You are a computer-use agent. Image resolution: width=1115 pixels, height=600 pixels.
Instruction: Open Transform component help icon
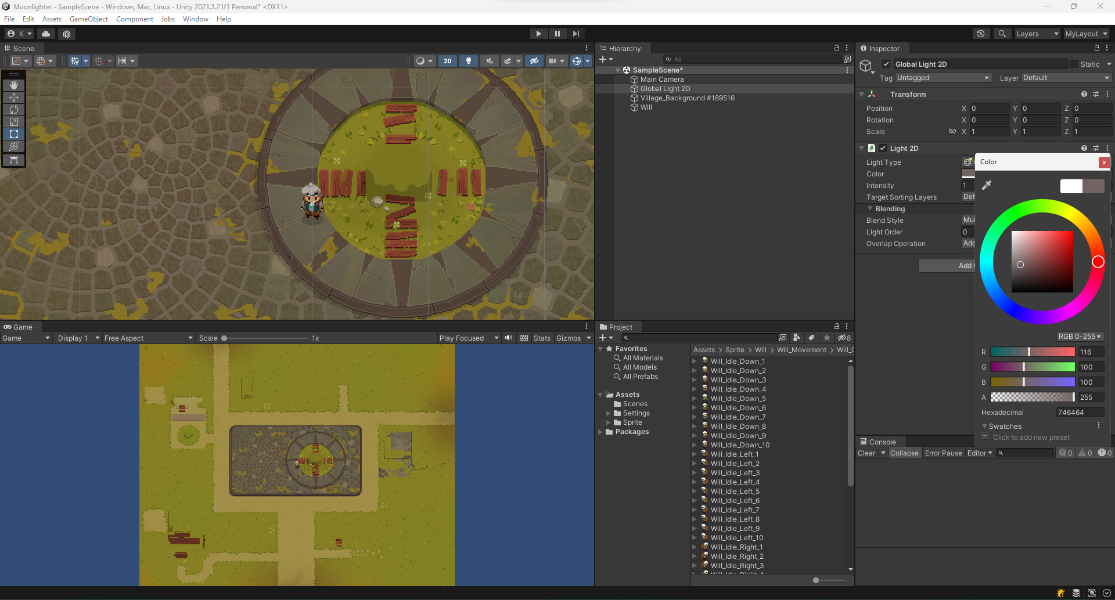click(1084, 94)
